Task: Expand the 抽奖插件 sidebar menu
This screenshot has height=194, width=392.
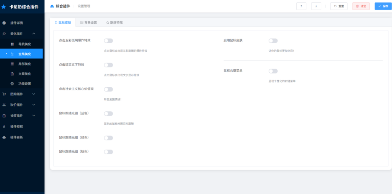Action: coord(34,116)
